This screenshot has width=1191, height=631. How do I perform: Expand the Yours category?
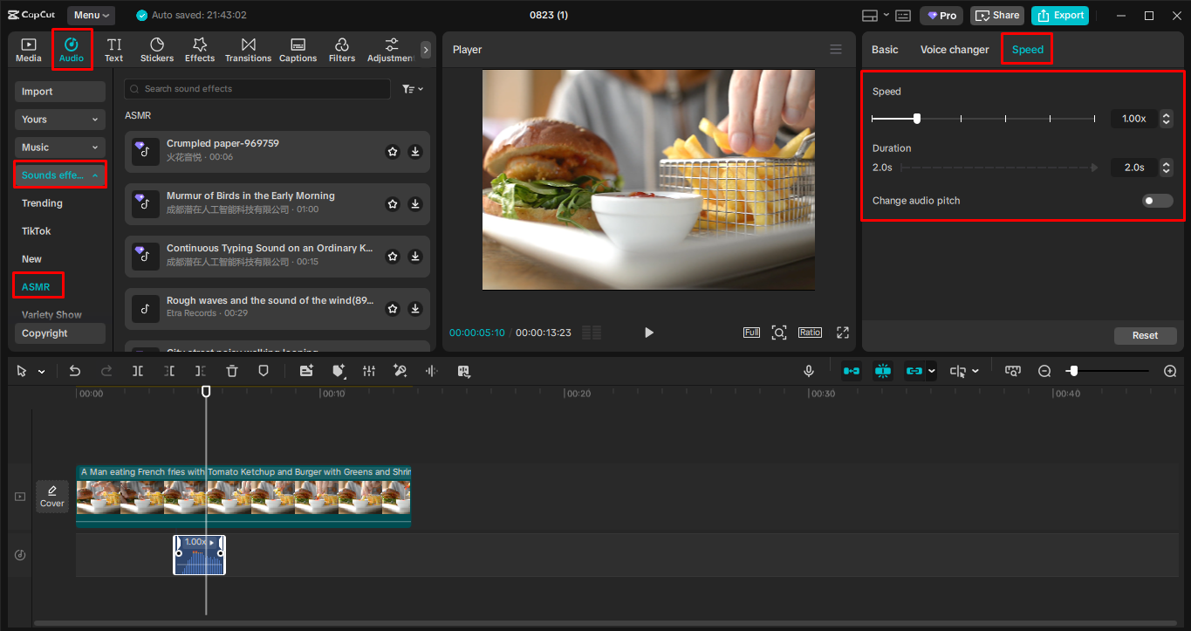(x=60, y=120)
